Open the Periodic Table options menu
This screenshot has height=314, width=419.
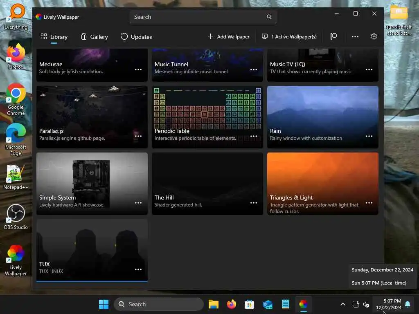pyautogui.click(x=254, y=136)
